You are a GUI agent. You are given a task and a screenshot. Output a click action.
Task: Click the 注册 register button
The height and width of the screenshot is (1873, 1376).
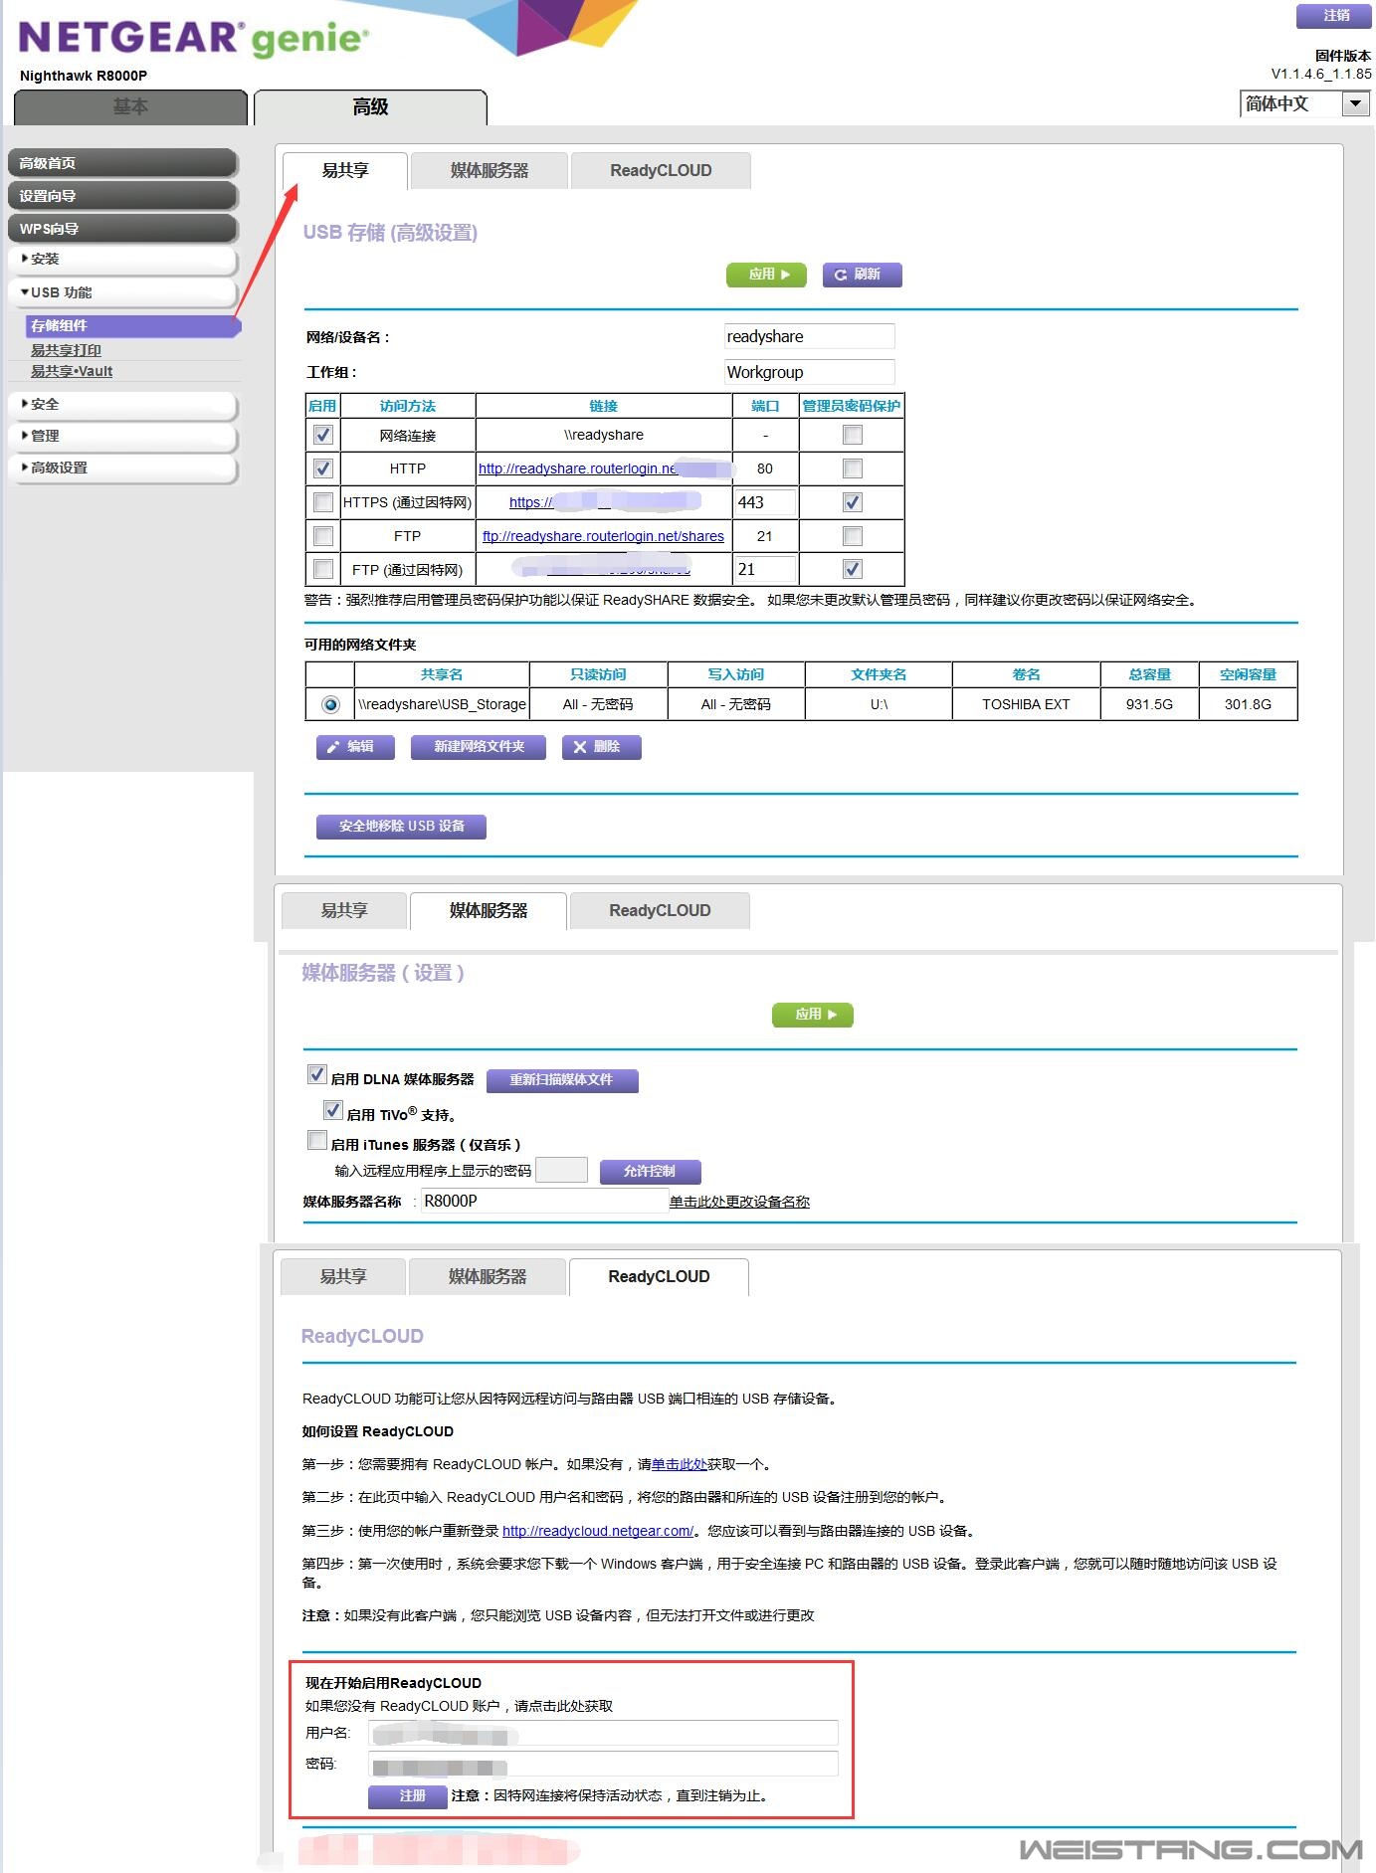(408, 1796)
